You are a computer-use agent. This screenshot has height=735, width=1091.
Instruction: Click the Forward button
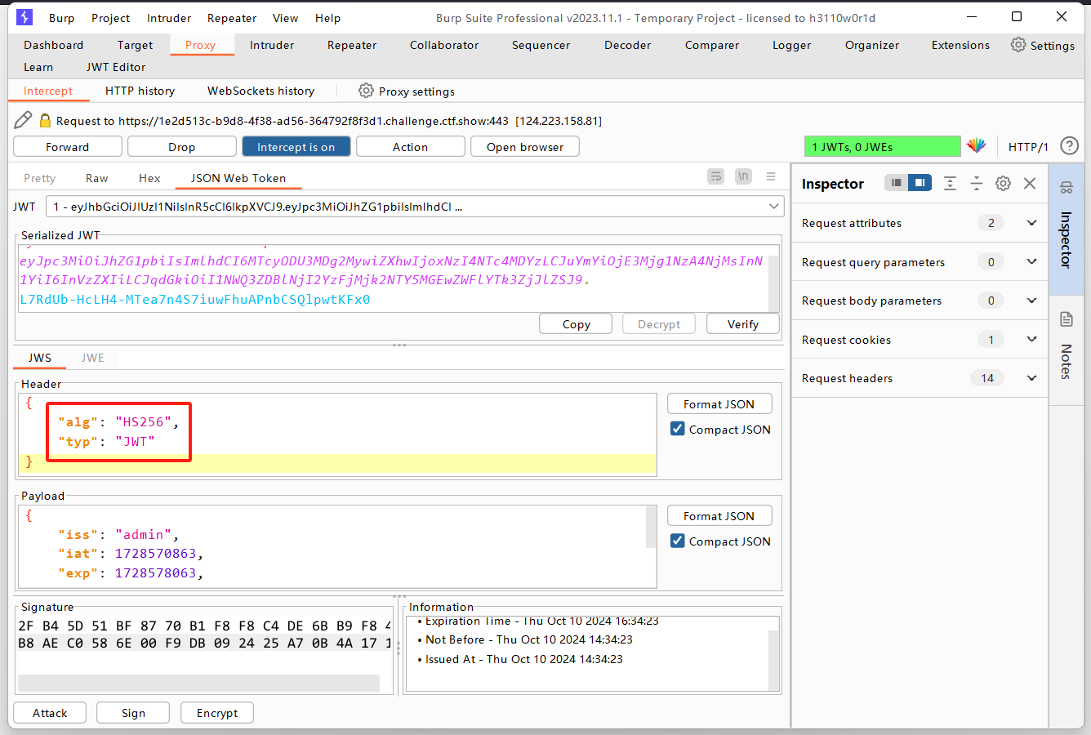click(x=68, y=147)
